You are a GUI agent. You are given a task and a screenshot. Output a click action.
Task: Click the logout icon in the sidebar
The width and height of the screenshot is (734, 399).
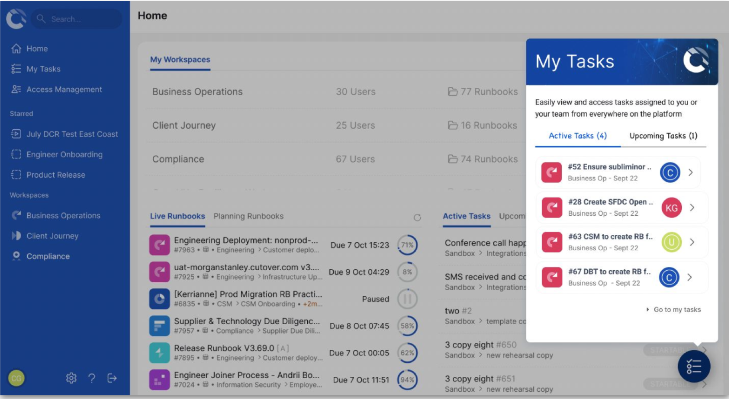[112, 378]
